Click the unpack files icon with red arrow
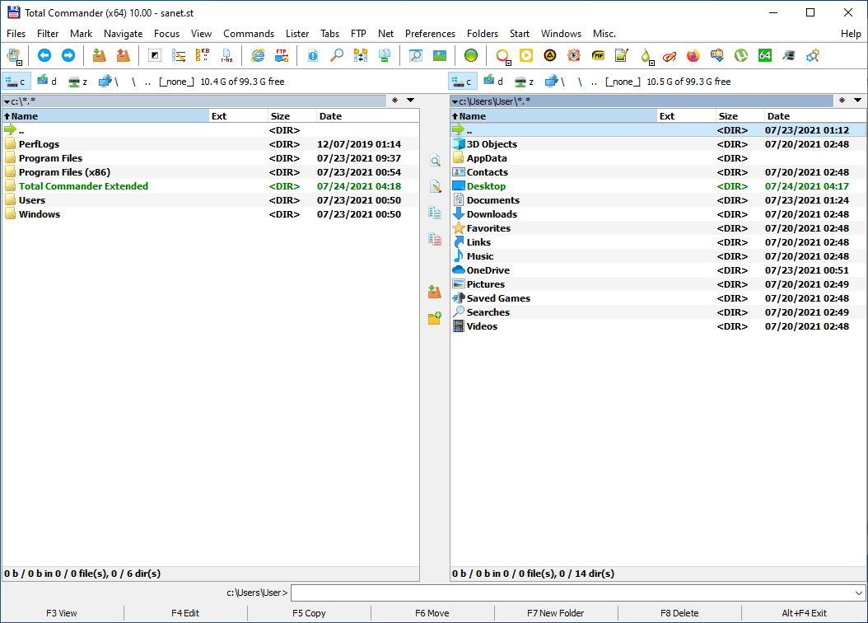 (123, 55)
